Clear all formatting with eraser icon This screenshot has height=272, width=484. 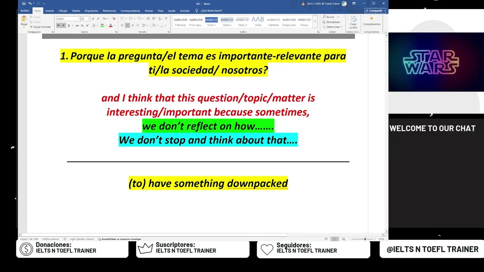114,19
